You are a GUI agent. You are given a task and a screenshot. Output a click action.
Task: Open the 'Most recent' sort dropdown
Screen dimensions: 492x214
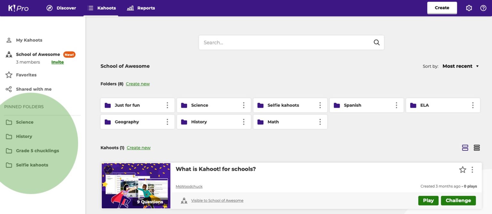pyautogui.click(x=457, y=66)
